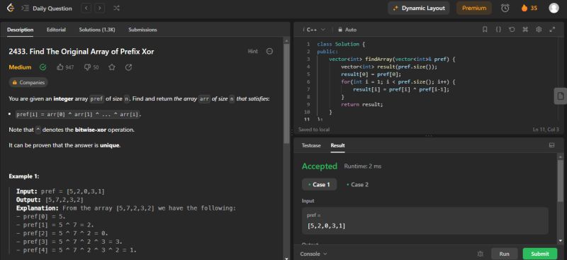Select Case 1 result
567x260 pixels.
[x=320, y=184]
